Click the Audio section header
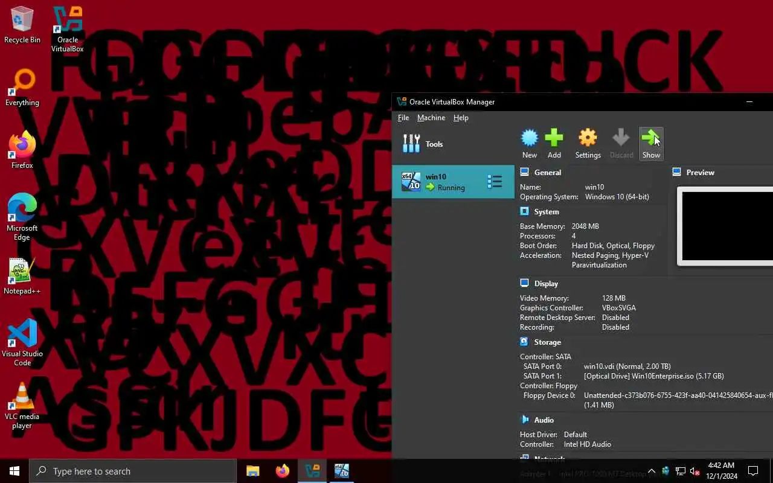The height and width of the screenshot is (483, 773). click(544, 420)
